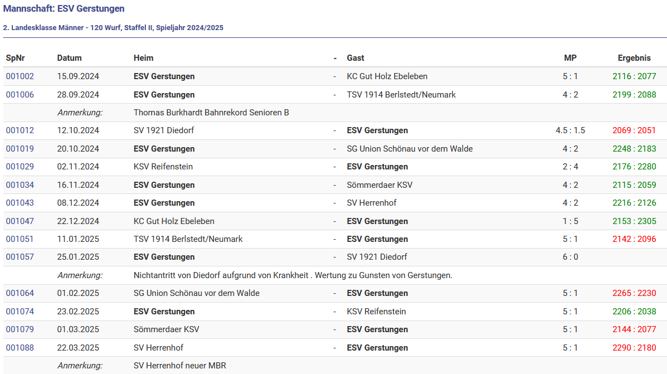
Task: Open match number 001006
Action: (20, 95)
